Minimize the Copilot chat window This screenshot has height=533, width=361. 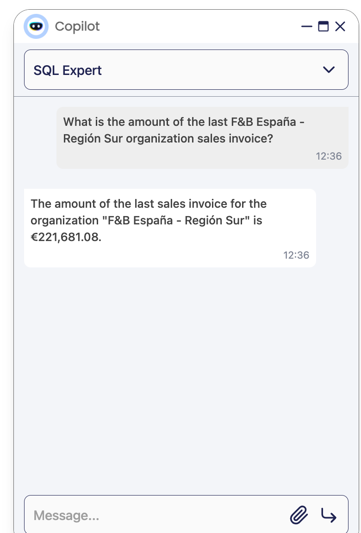[306, 26]
